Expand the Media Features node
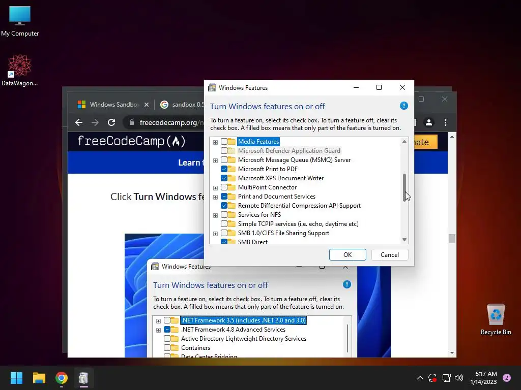Screen dimensions: 521x390 tap(215, 142)
